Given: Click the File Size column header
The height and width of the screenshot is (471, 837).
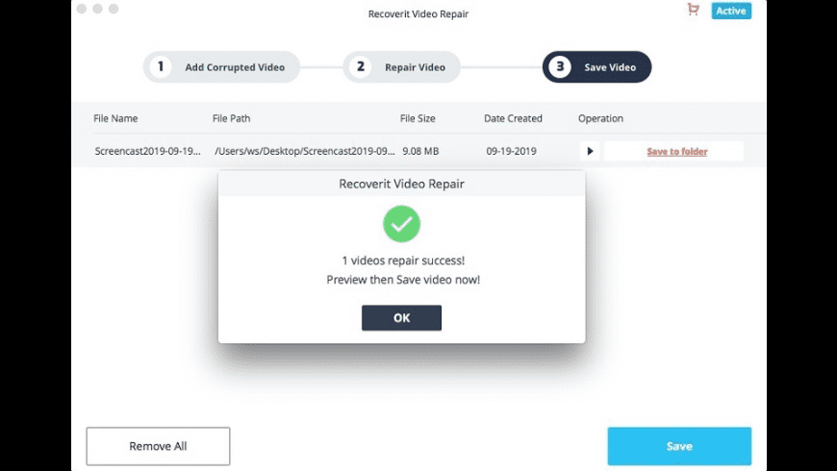Looking at the screenshot, I should click(418, 119).
